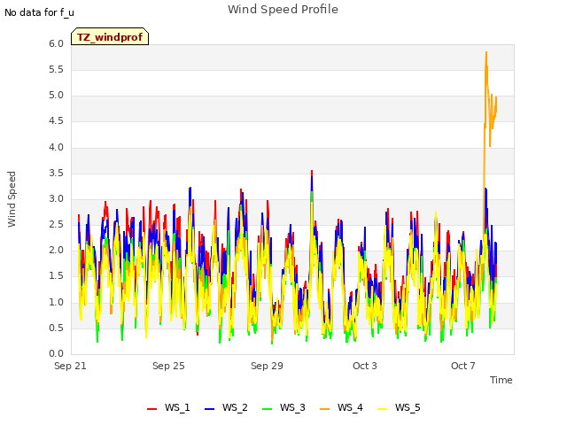567x425 pixels.
Task: Click the 3.5 y-axis tick label
Action: click(x=57, y=174)
